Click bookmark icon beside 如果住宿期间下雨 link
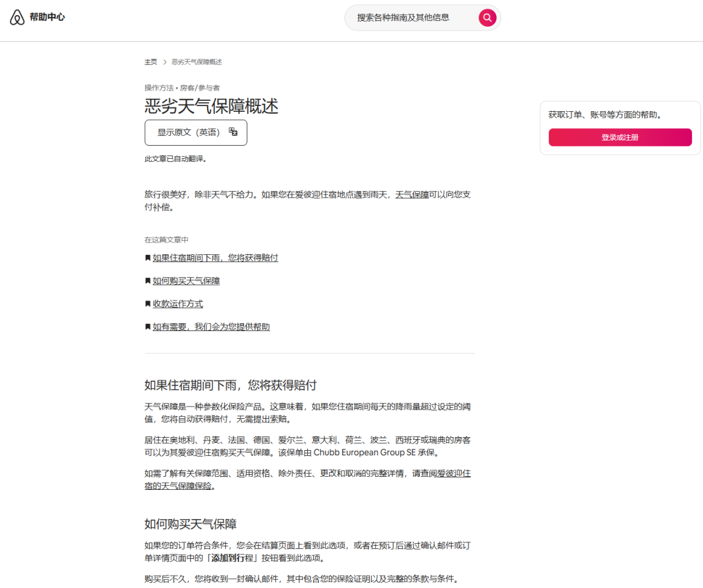 pyautogui.click(x=148, y=258)
